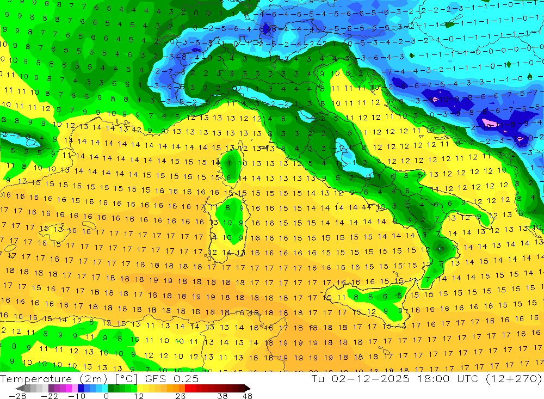This screenshot has width=544, height=399.
Task: Click the left gray arrow of colorbar
Action: point(20,389)
